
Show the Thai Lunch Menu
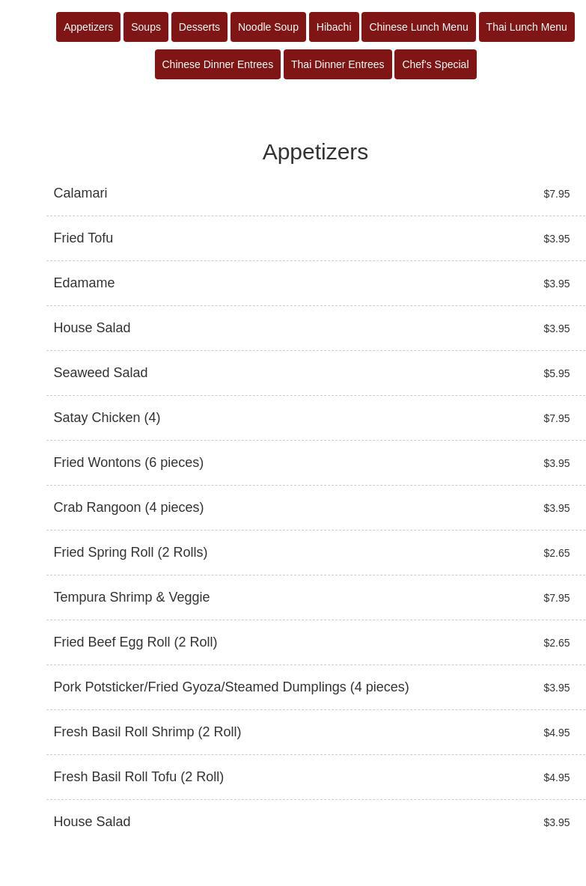pyautogui.click(x=526, y=27)
